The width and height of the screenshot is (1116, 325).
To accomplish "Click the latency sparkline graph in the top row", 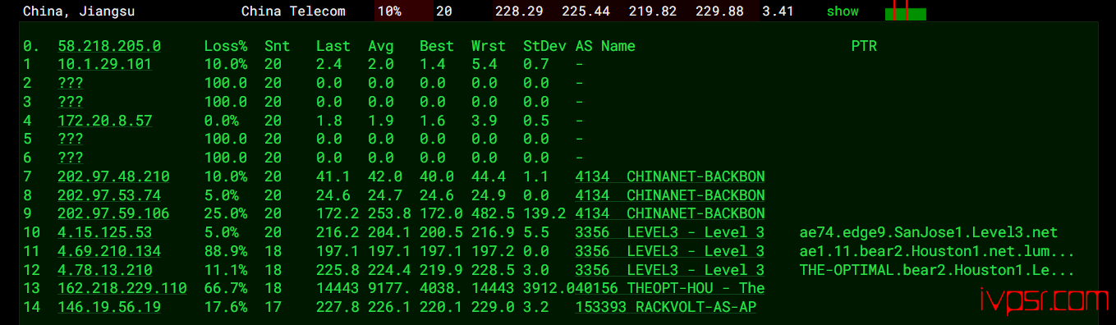I will [x=906, y=11].
